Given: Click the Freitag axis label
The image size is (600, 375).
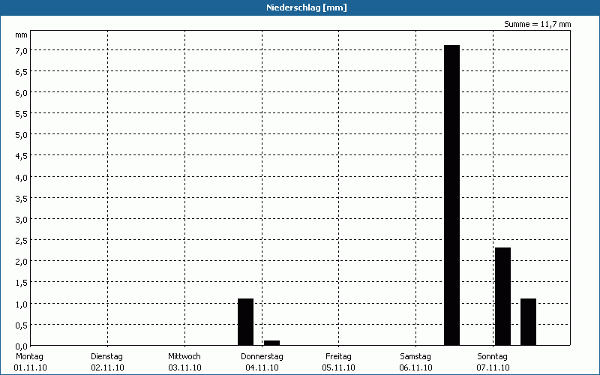Looking at the screenshot, I should [339, 356].
